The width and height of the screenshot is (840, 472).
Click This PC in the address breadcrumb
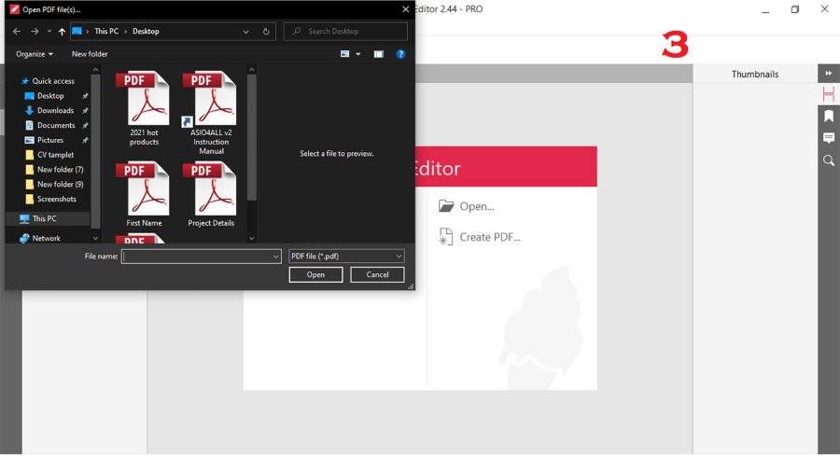106,32
